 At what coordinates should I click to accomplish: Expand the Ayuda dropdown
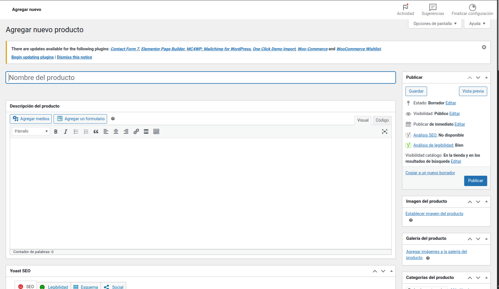point(477,24)
